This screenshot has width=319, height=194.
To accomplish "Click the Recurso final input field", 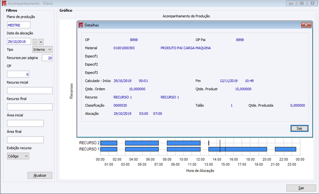I will pyautogui.click(x=30, y=107).
